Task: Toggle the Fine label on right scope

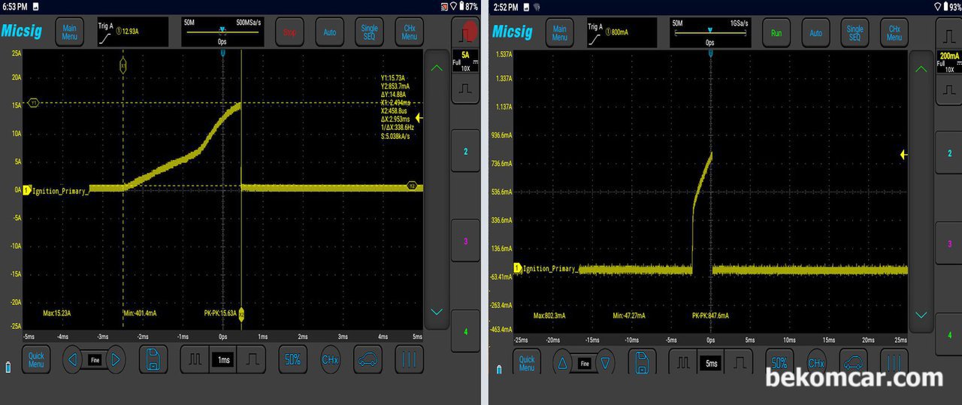Action: [584, 364]
